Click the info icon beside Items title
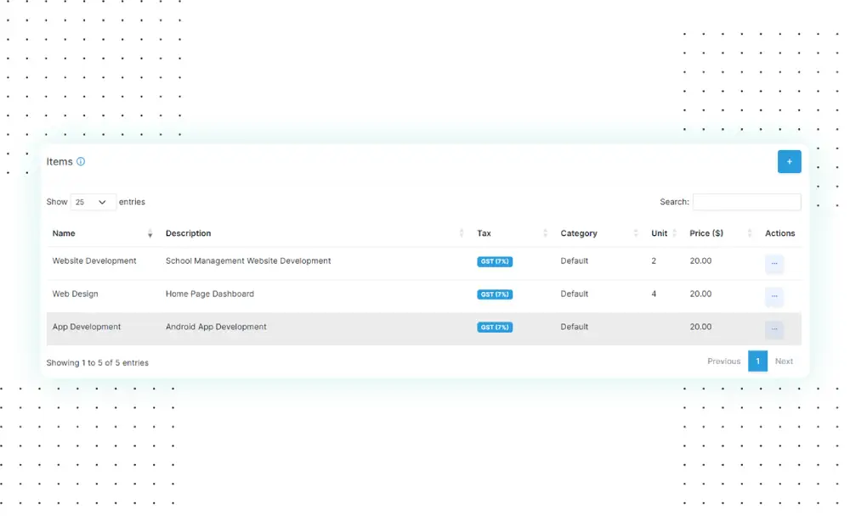The width and height of the screenshot is (850, 521). click(81, 161)
